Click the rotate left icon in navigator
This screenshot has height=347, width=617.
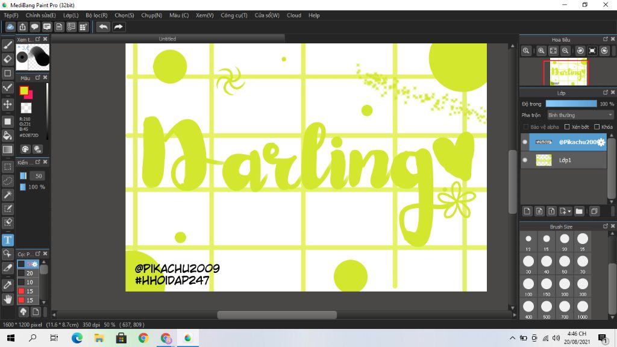[580, 51]
